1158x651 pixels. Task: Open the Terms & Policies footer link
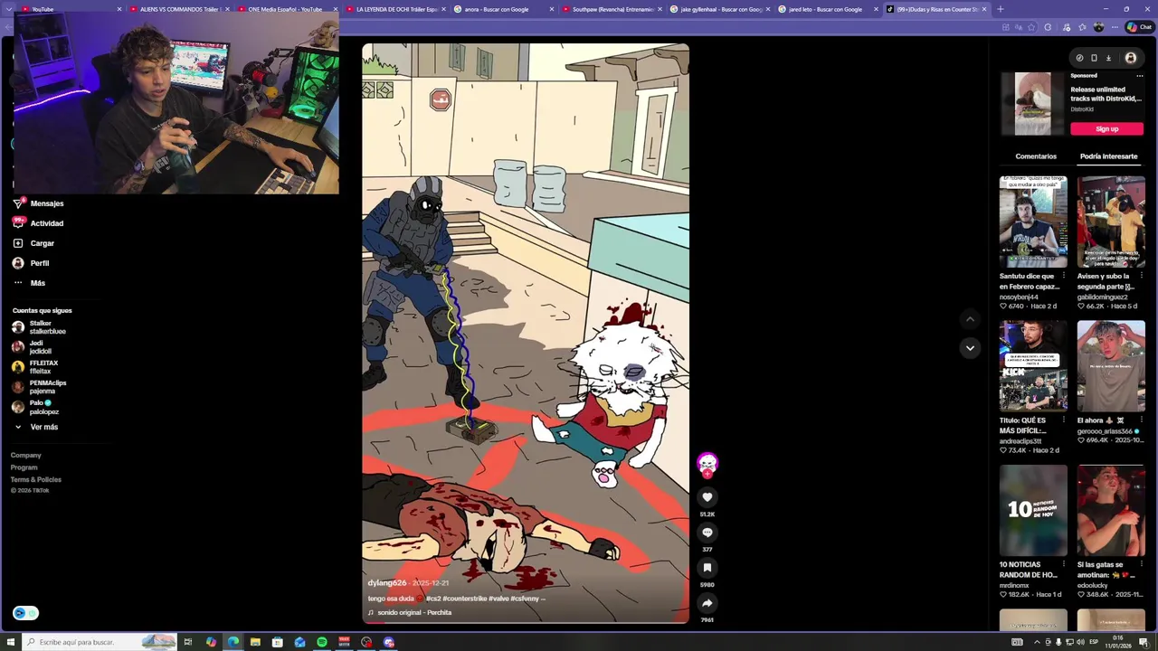click(36, 480)
